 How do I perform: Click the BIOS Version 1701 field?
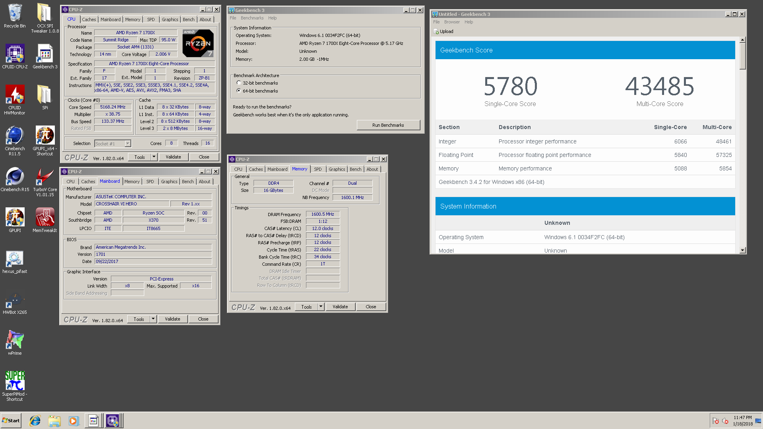[153, 254]
